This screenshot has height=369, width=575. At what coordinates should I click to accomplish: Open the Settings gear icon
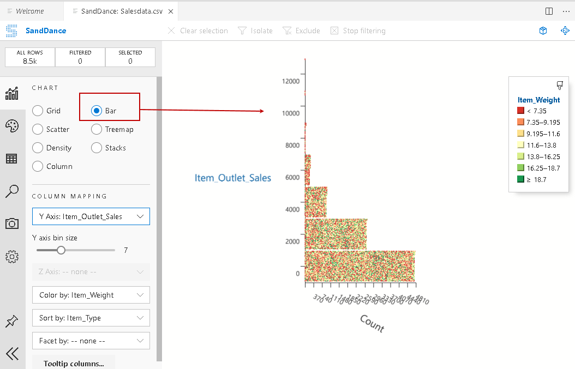tap(12, 256)
